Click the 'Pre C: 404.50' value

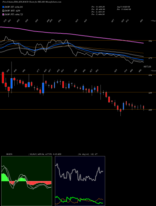click(98, 14)
